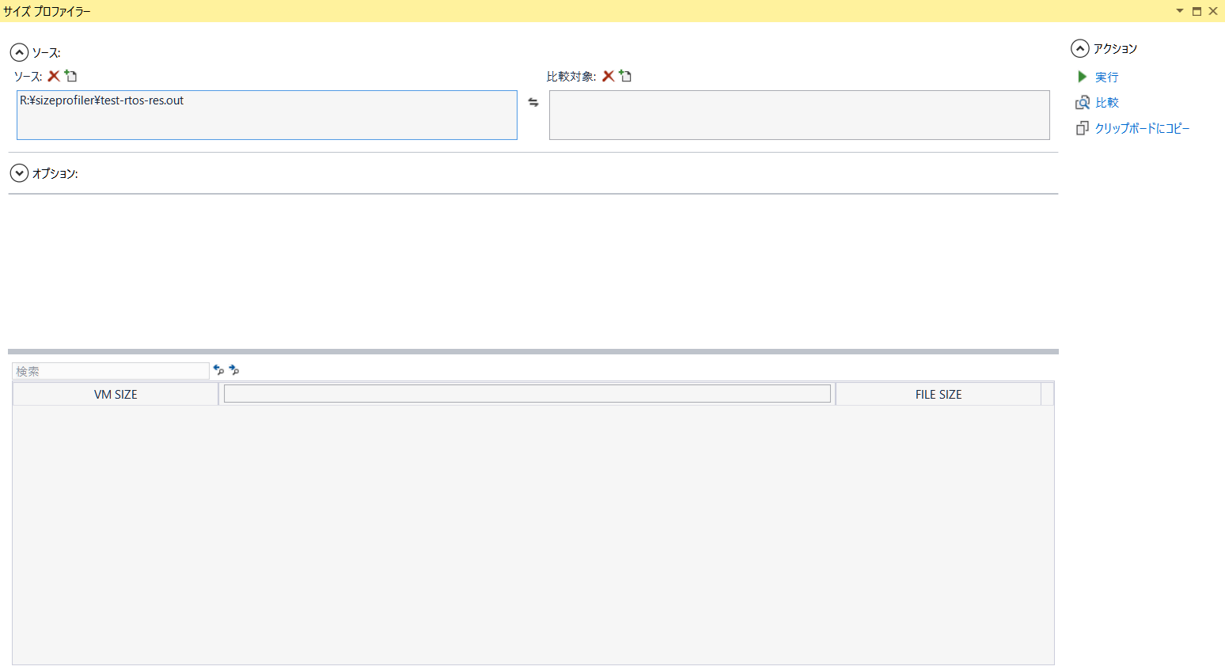Click the クリップボードにコピー link
Screen dimensions: 1225x670
(1142, 128)
